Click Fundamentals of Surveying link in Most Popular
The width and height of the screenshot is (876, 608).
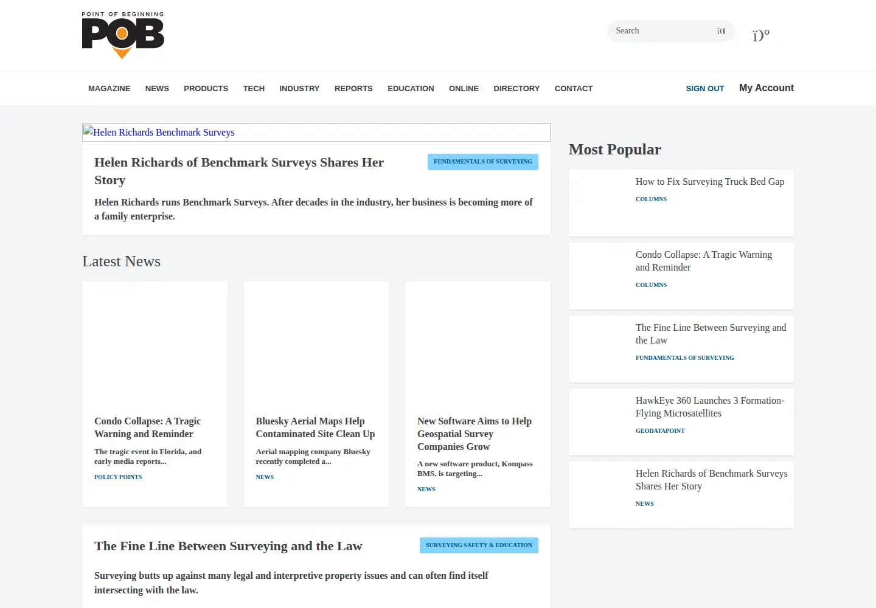(685, 358)
